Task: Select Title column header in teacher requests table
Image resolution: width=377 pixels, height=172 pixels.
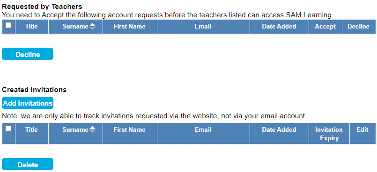Action: 32,27
